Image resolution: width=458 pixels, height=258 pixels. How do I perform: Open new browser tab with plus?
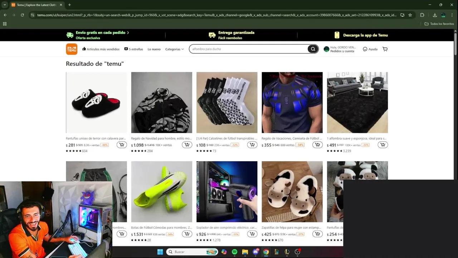point(69,5)
